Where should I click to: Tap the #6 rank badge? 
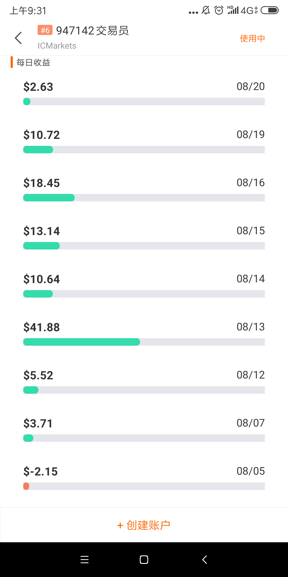tap(45, 30)
